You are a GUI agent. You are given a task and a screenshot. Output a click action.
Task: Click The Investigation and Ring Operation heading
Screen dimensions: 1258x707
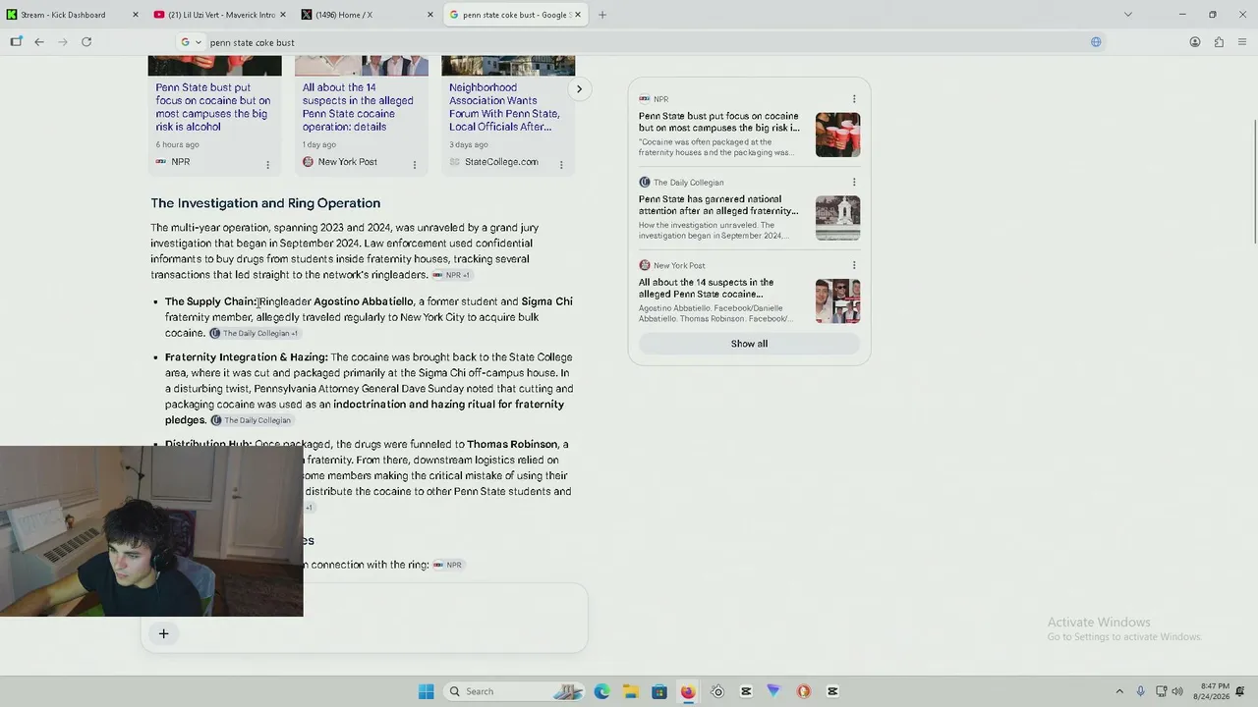coord(265,203)
